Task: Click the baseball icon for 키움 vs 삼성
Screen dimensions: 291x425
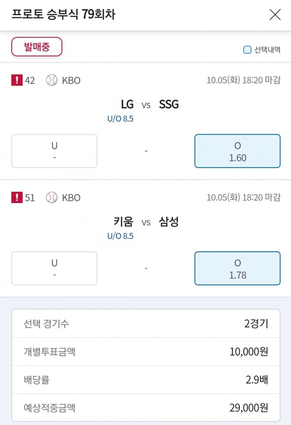Action: (x=52, y=198)
